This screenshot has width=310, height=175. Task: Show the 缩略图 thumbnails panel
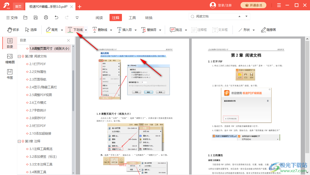pos(10,59)
